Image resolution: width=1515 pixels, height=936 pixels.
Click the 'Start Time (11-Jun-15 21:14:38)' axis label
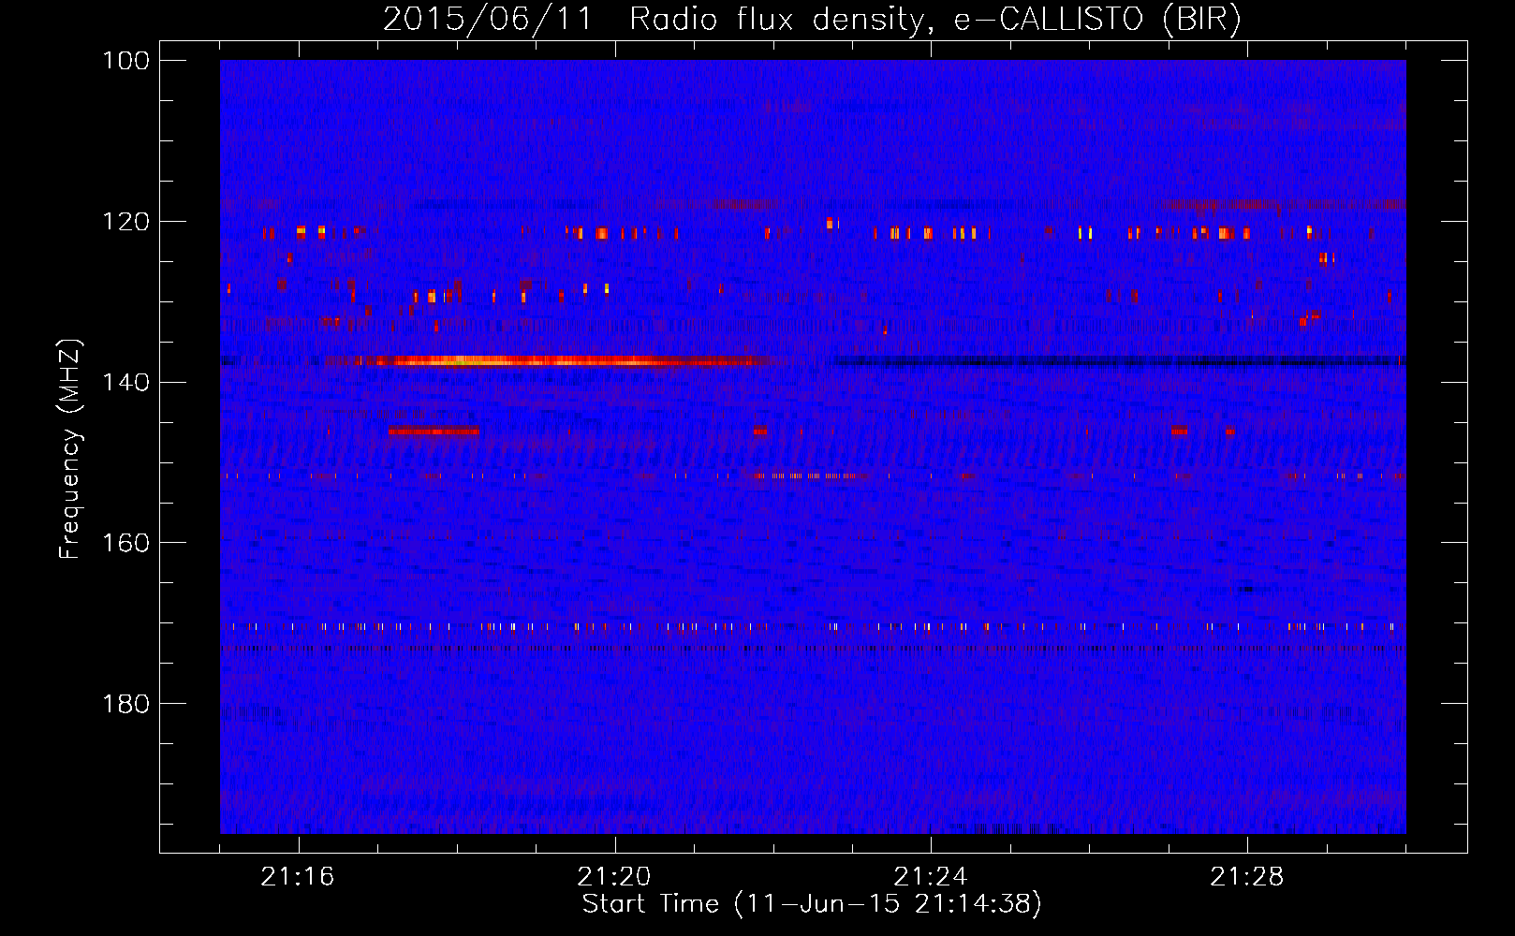tap(812, 904)
